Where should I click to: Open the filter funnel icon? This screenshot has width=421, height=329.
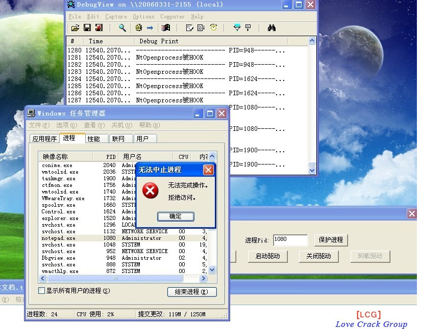click(236, 28)
